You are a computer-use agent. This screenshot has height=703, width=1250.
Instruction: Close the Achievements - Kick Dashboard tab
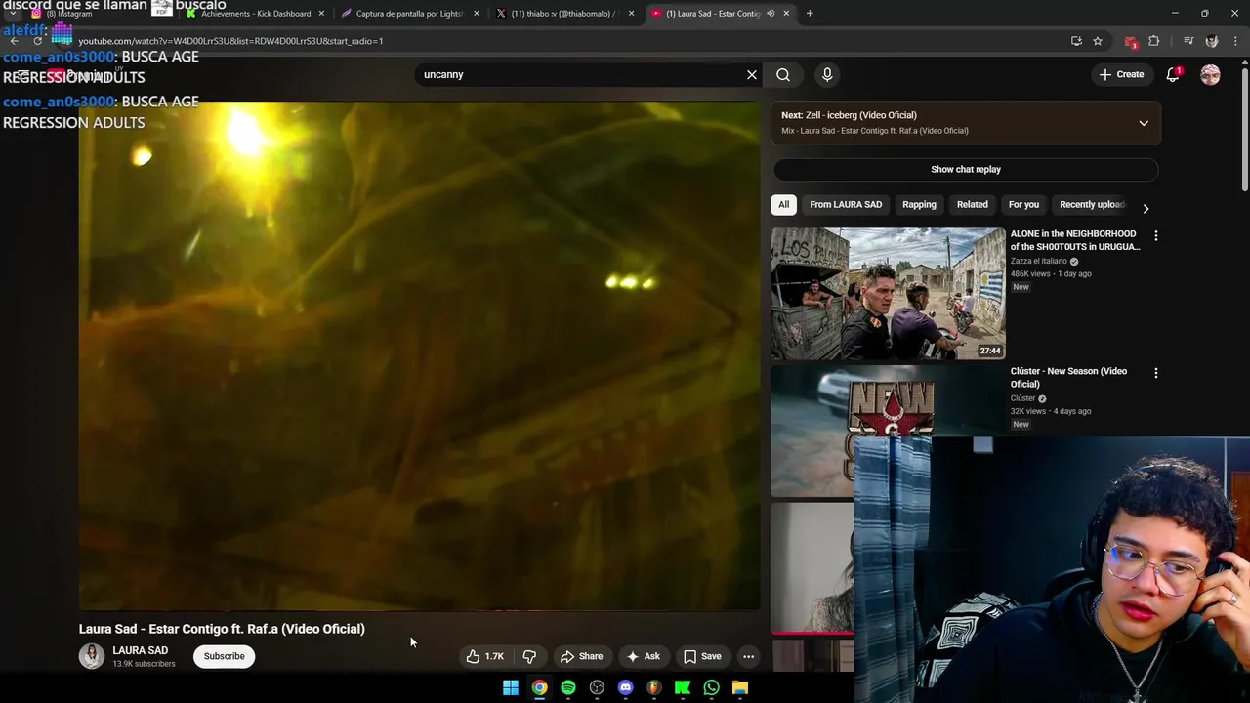pos(321,14)
